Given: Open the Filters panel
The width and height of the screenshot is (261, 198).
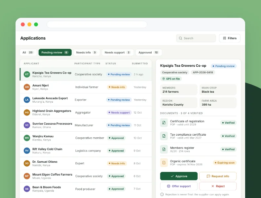Looking at the screenshot, I should point(230,38).
